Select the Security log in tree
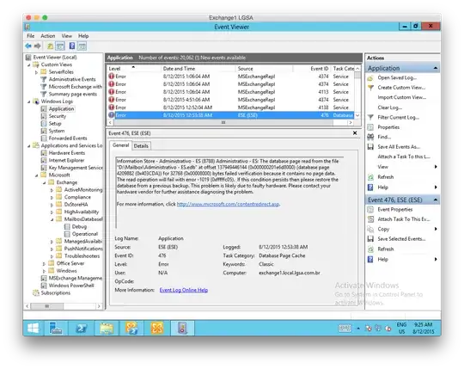The image size is (464, 369). click(58, 116)
